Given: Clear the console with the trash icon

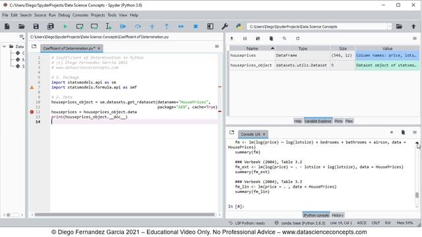Looking at the screenshot, I should pyautogui.click(x=403, y=132).
